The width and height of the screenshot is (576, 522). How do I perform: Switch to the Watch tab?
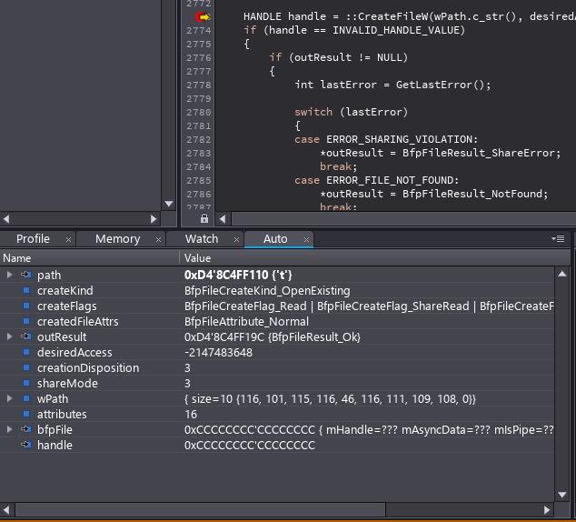tap(202, 239)
